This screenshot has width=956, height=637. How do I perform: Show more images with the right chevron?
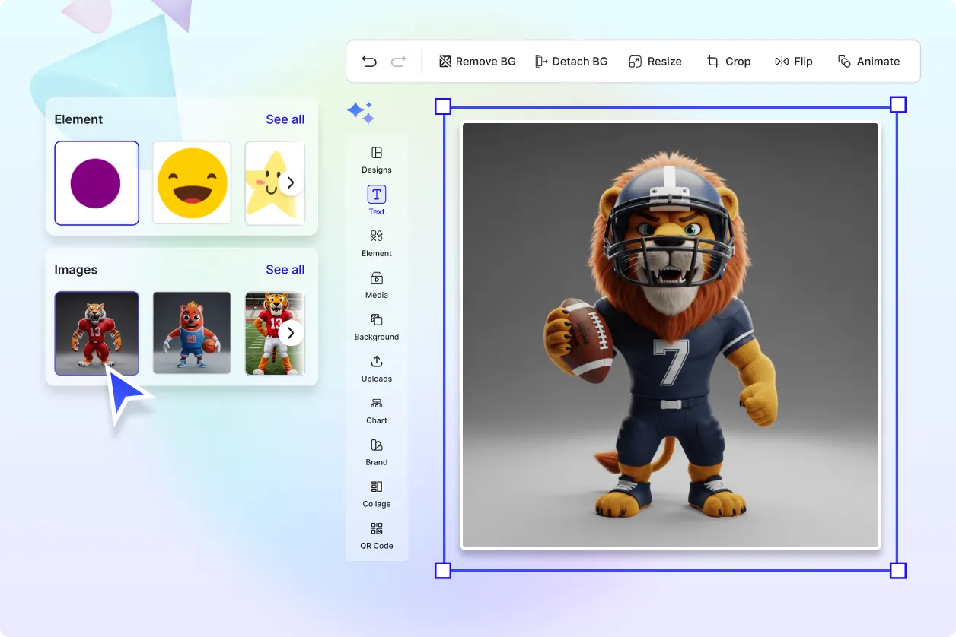(x=290, y=333)
